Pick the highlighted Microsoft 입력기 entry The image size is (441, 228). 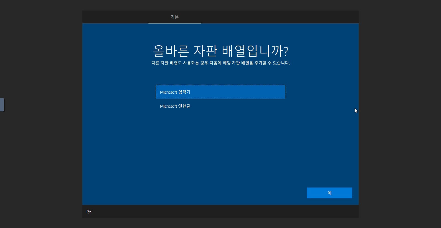(x=220, y=92)
